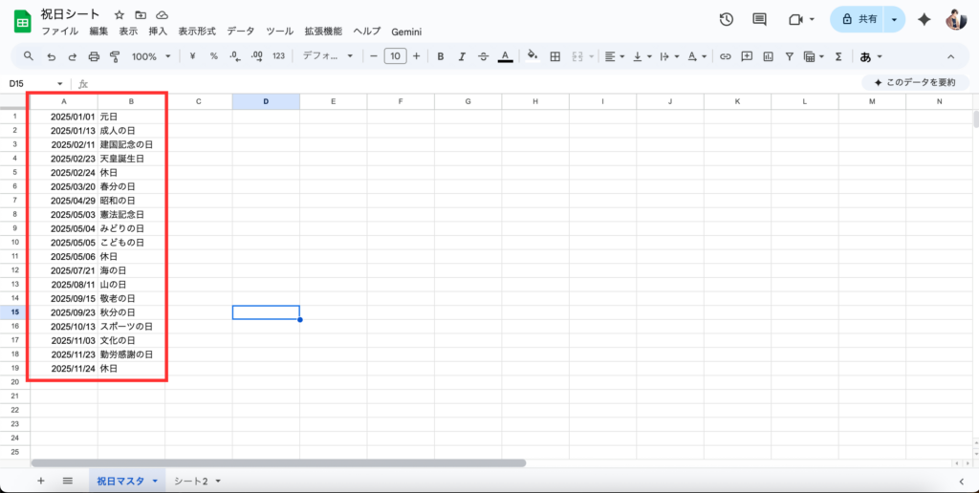Click the font size 10 field
This screenshot has height=493, width=979.
395,56
